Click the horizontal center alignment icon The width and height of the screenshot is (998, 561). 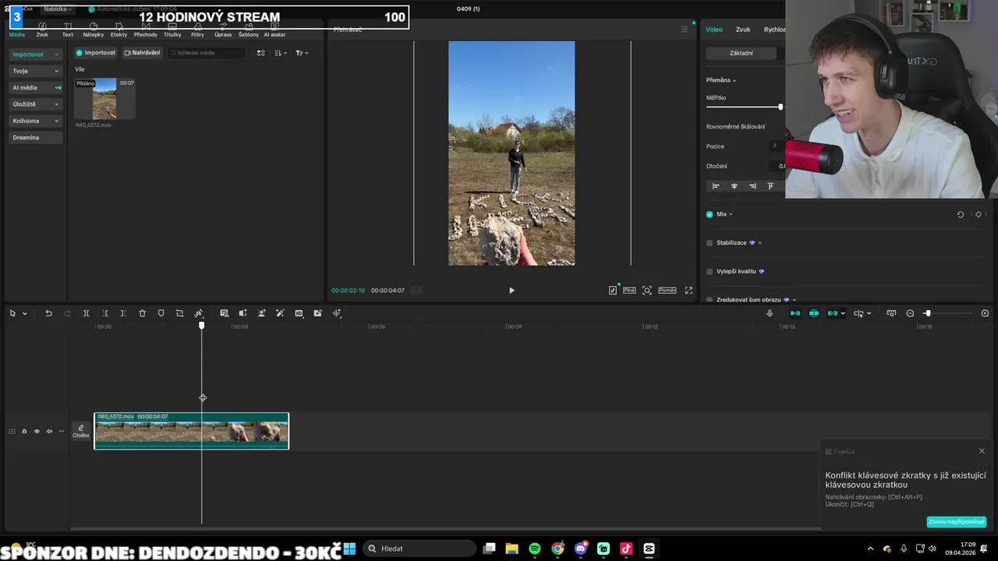pyautogui.click(x=734, y=186)
